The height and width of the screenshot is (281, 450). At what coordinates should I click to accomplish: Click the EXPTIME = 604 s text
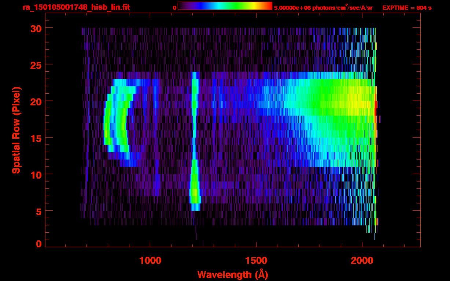pos(407,8)
